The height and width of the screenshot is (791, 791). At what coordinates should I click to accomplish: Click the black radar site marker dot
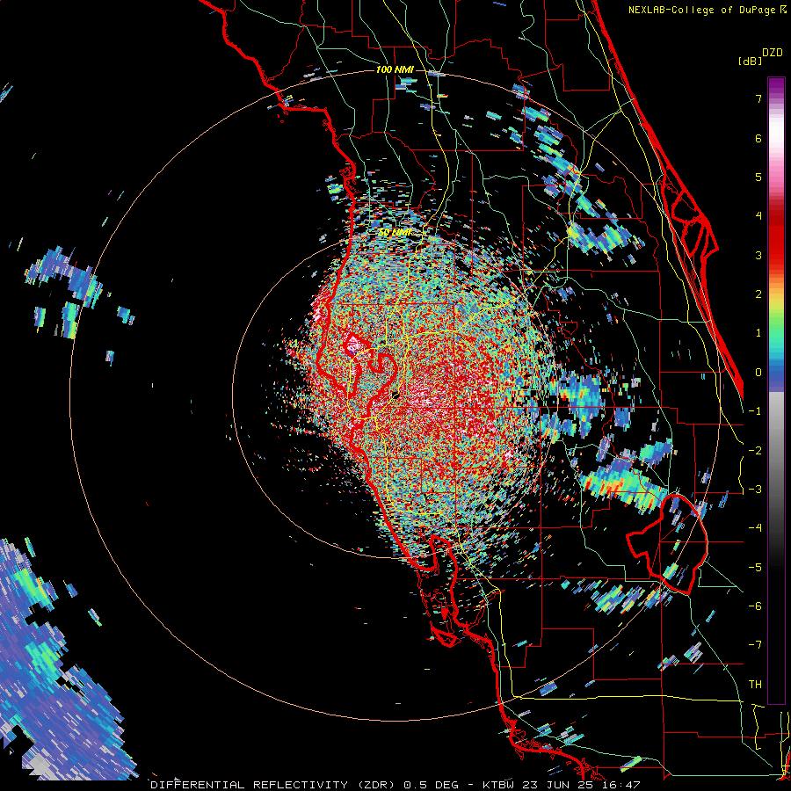click(x=396, y=395)
